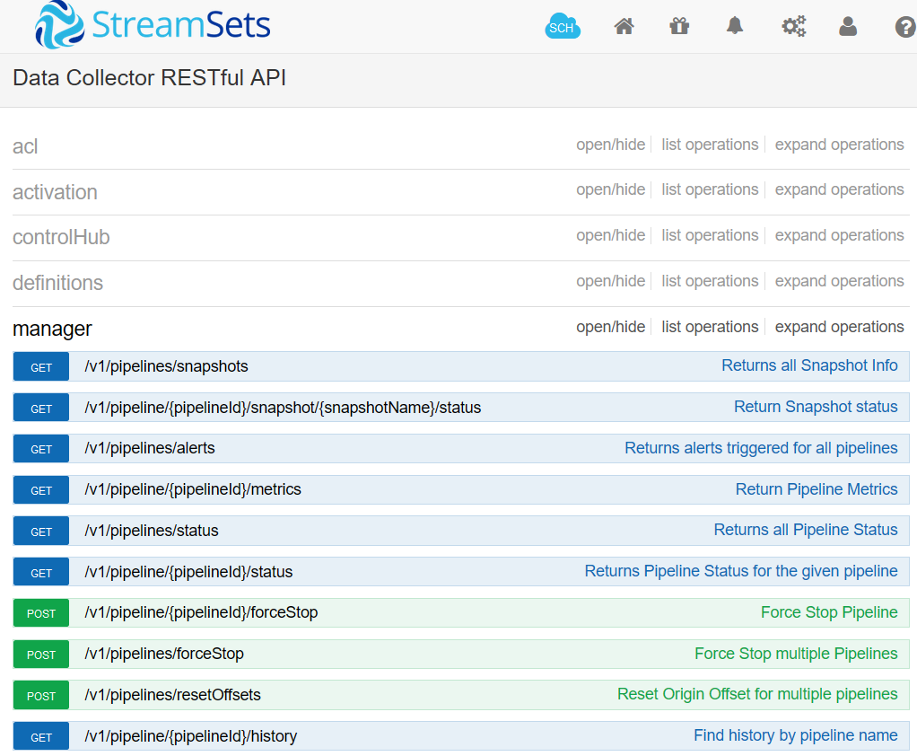The width and height of the screenshot is (917, 756).
Task: Click GET badge for /v1/pipelines/alerts
Action: [41, 449]
